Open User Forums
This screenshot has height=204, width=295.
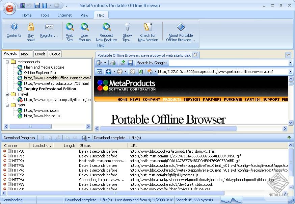84,30
